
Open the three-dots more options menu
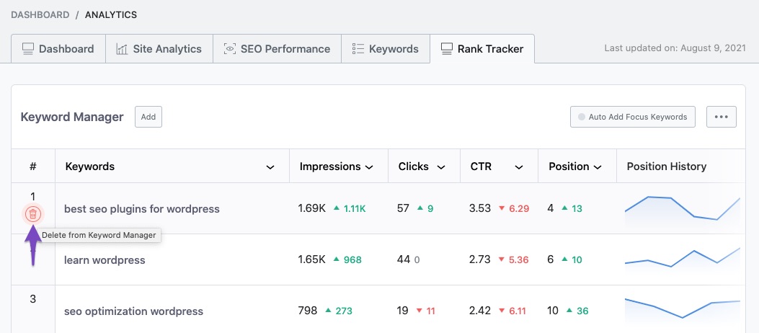point(721,117)
